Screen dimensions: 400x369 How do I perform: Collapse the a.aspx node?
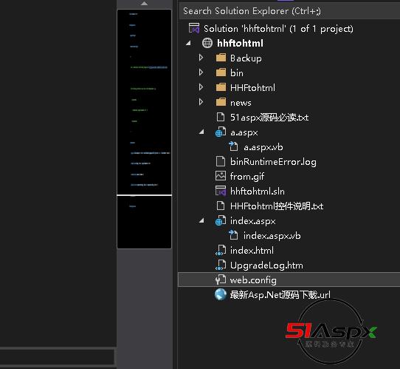tap(201, 132)
